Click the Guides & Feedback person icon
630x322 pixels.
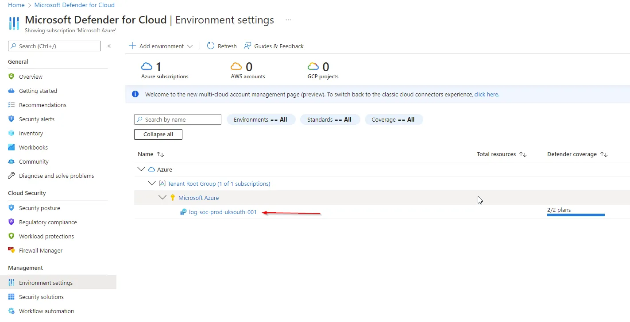pyautogui.click(x=247, y=46)
